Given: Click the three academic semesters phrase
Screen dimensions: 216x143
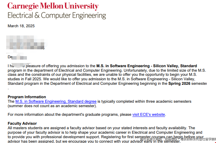Looking at the screenshot, I should point(169,101).
